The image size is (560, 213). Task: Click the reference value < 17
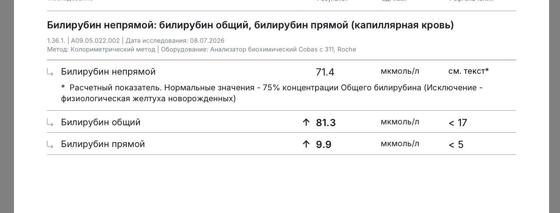458,123
